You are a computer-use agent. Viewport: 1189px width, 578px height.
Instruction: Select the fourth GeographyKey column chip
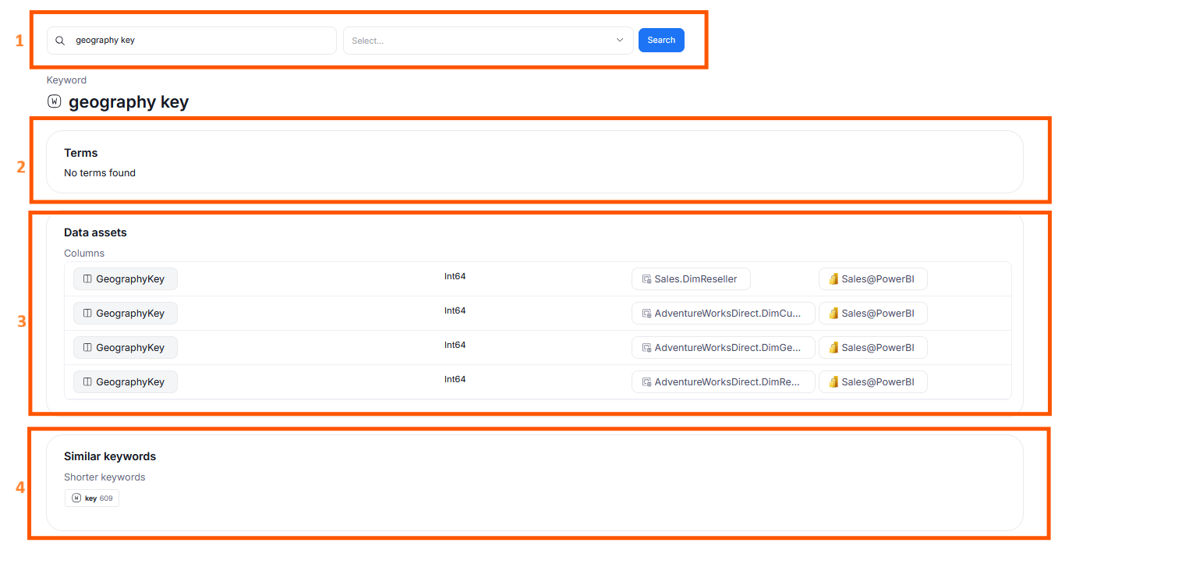point(126,382)
